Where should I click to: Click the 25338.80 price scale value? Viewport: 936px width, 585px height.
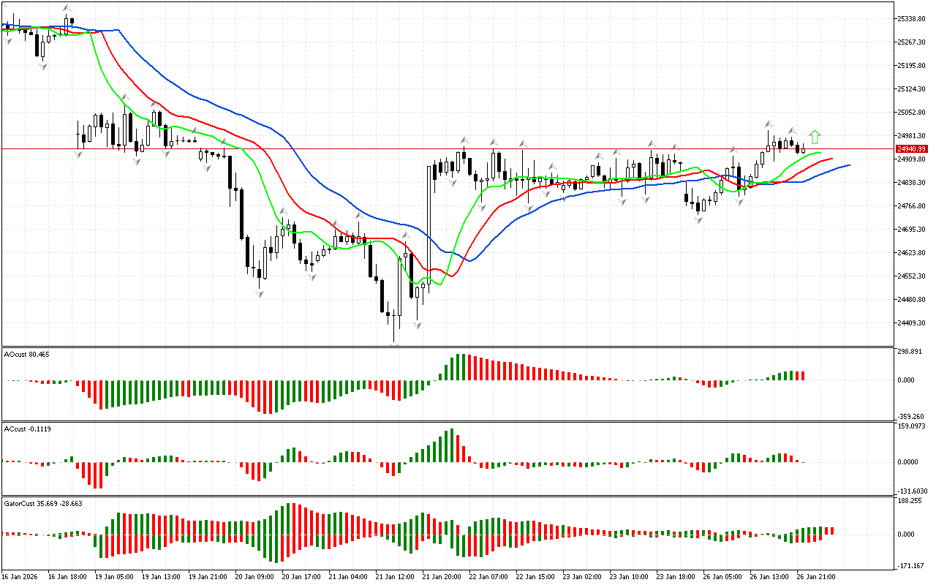point(913,18)
